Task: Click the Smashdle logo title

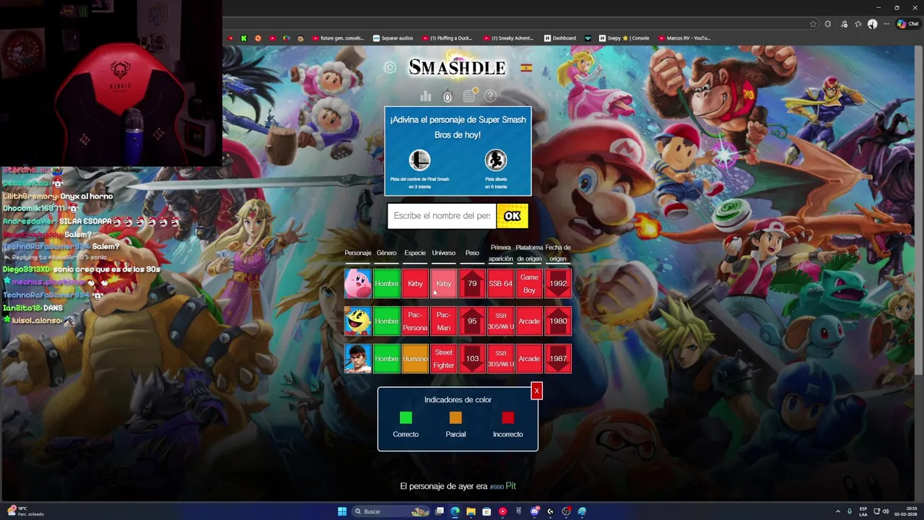Action: [457, 67]
